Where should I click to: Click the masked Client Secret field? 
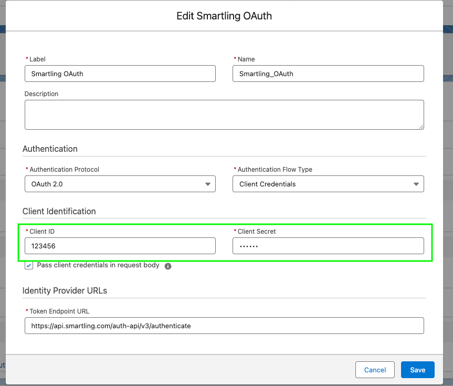point(328,246)
